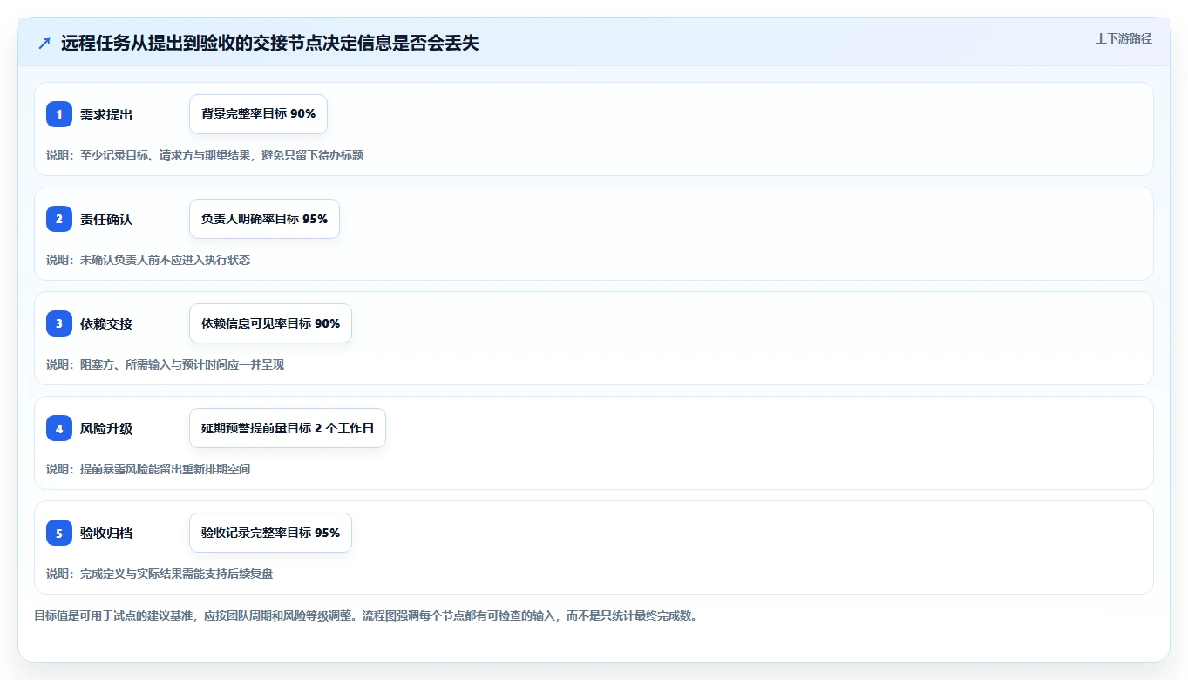The width and height of the screenshot is (1188, 680).
Task: Click the 依赖信息可见率目标 90% chip
Action: (270, 323)
